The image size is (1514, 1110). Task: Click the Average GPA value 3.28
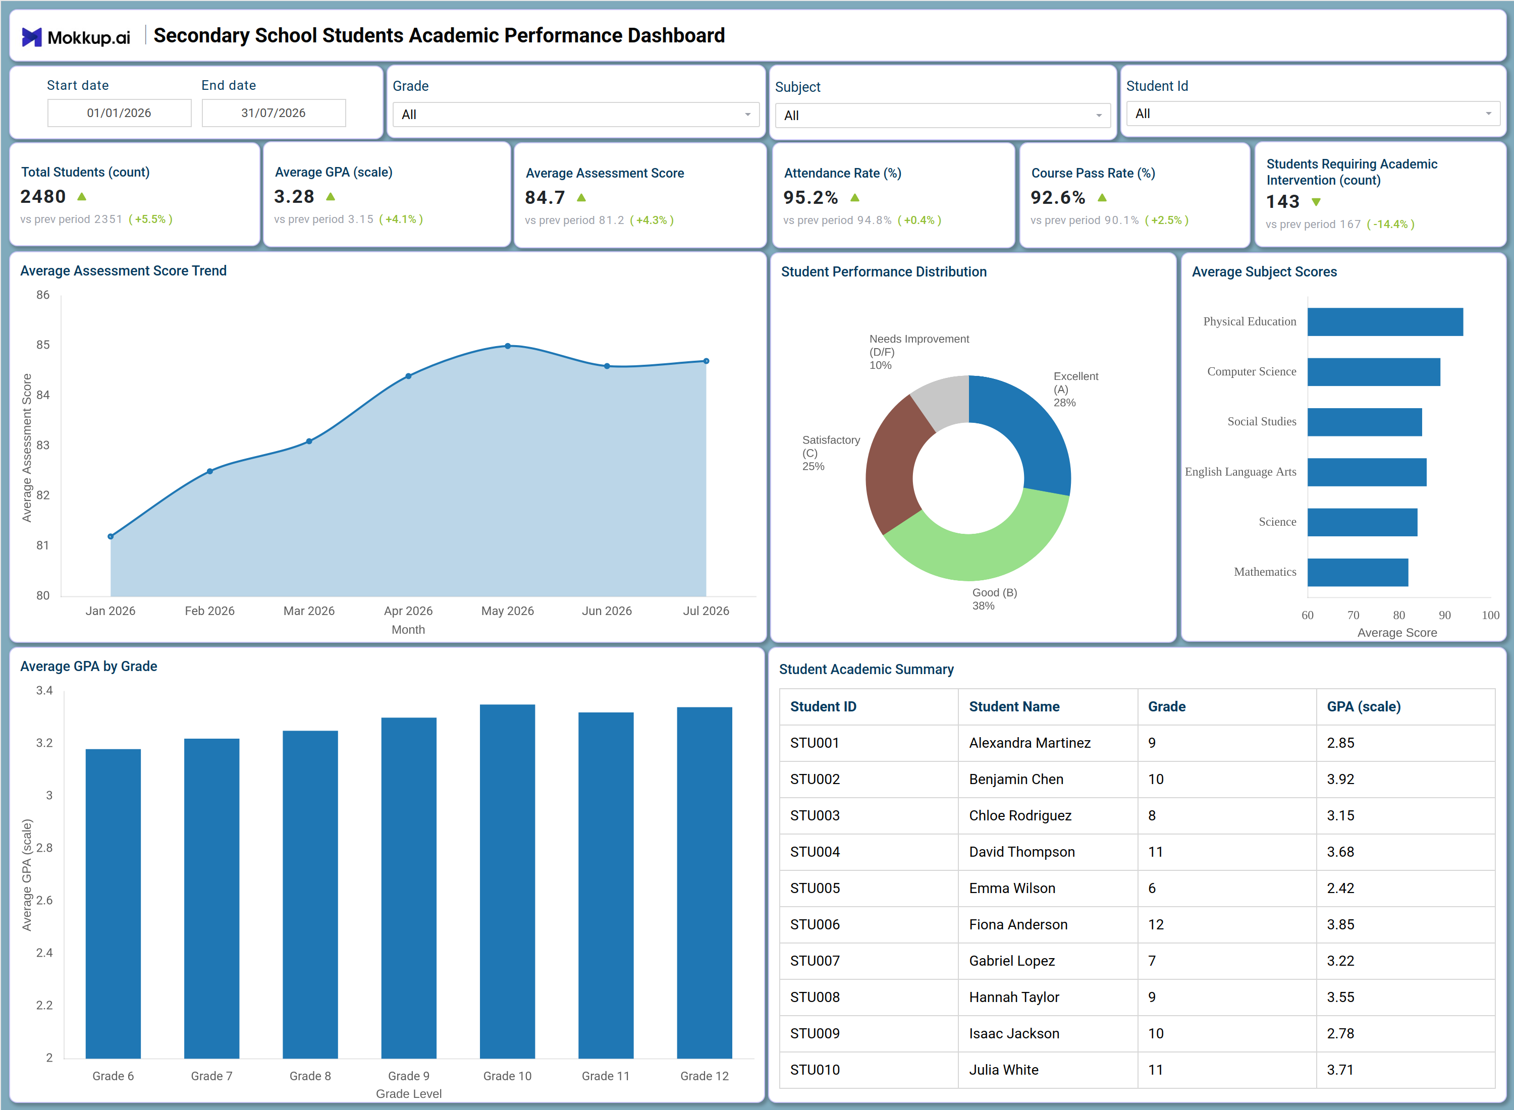click(294, 197)
